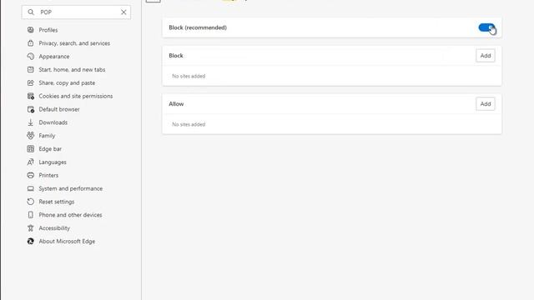Screen dimensions: 534x300
Task: Open the Profiles settings page
Action: (x=48, y=30)
